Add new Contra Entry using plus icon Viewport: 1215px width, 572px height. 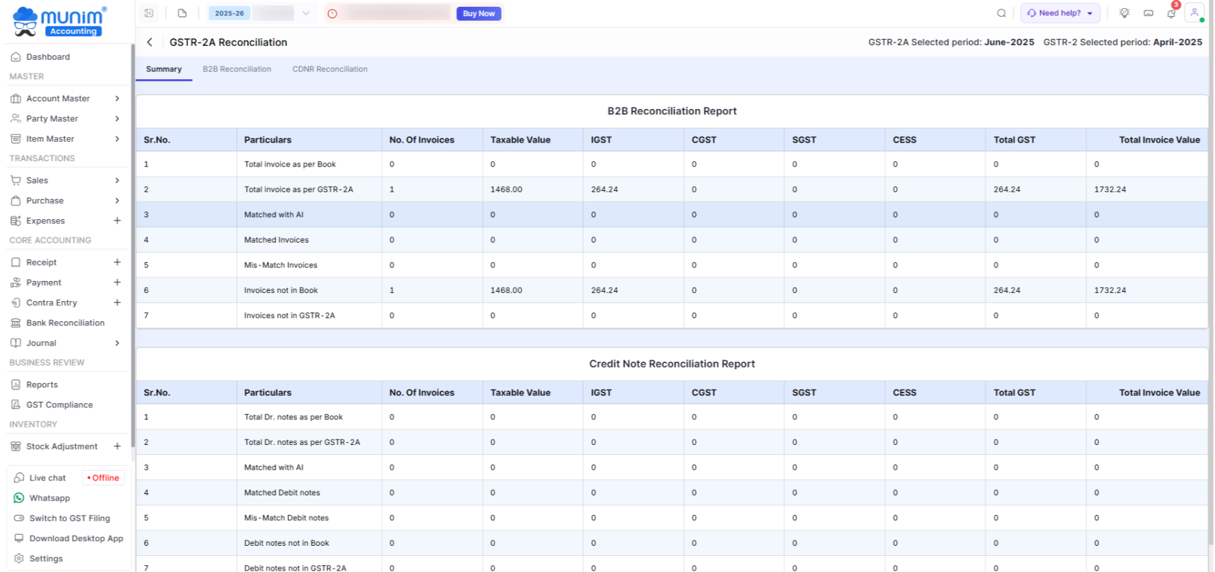(117, 302)
